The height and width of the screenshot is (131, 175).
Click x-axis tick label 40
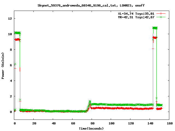pyautogui.click(x=54, y=123)
